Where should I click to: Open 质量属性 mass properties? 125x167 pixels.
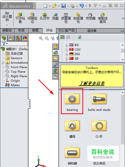pos(66,18)
